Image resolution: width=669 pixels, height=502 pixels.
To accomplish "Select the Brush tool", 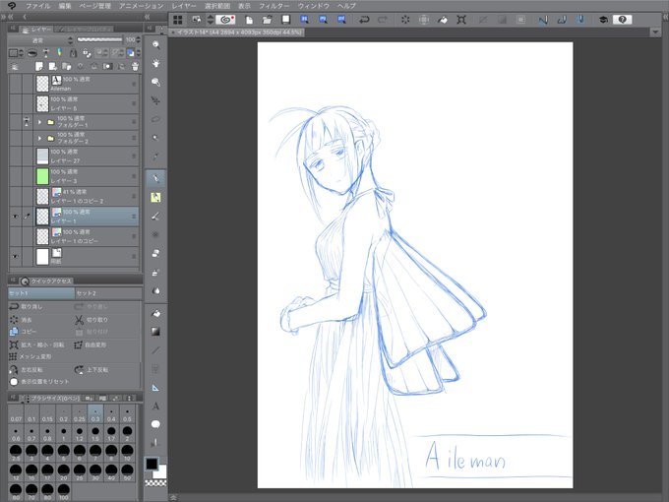I will point(155,216).
